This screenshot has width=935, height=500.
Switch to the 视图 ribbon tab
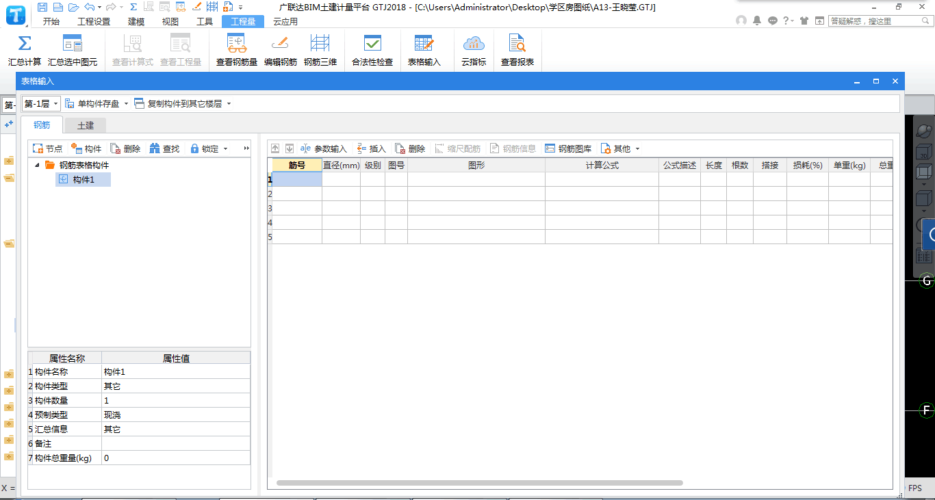pos(170,21)
